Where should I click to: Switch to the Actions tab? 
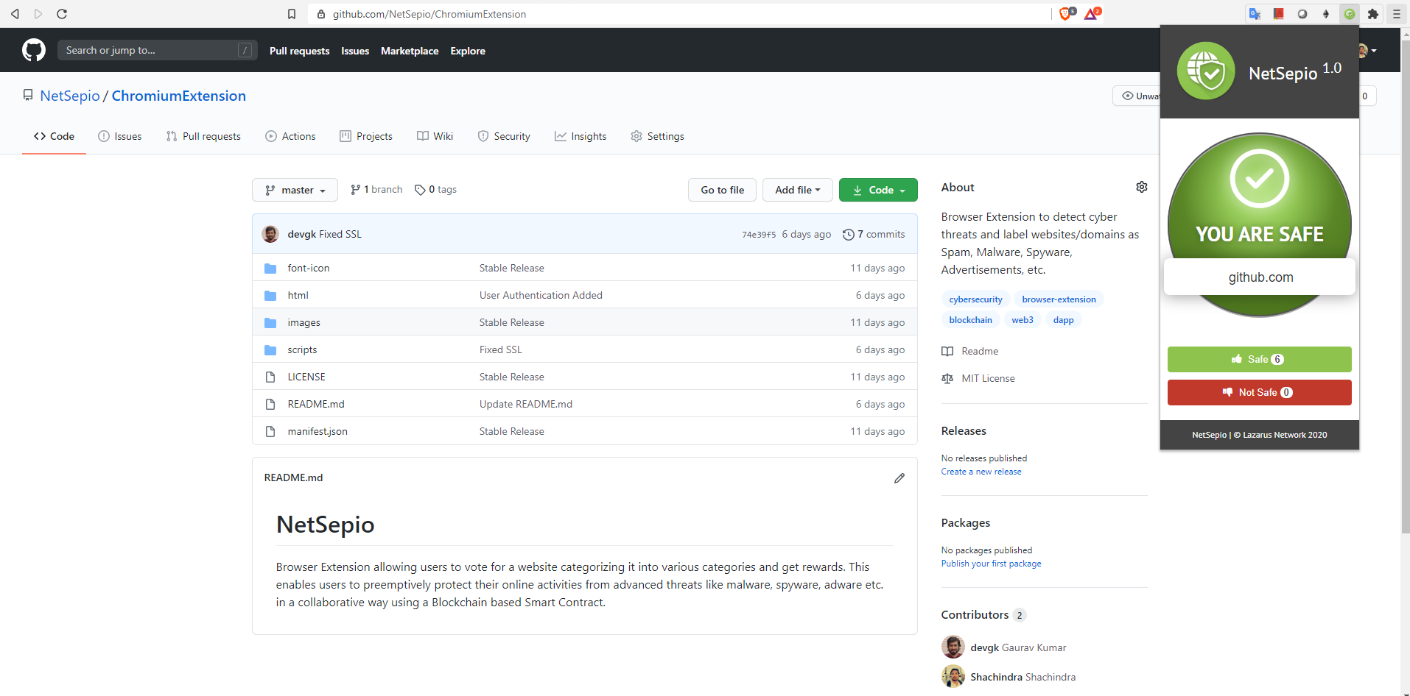[290, 136]
